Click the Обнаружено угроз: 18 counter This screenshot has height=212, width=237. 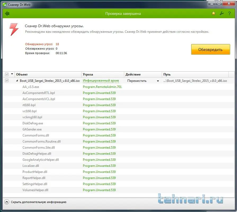coord(42,44)
